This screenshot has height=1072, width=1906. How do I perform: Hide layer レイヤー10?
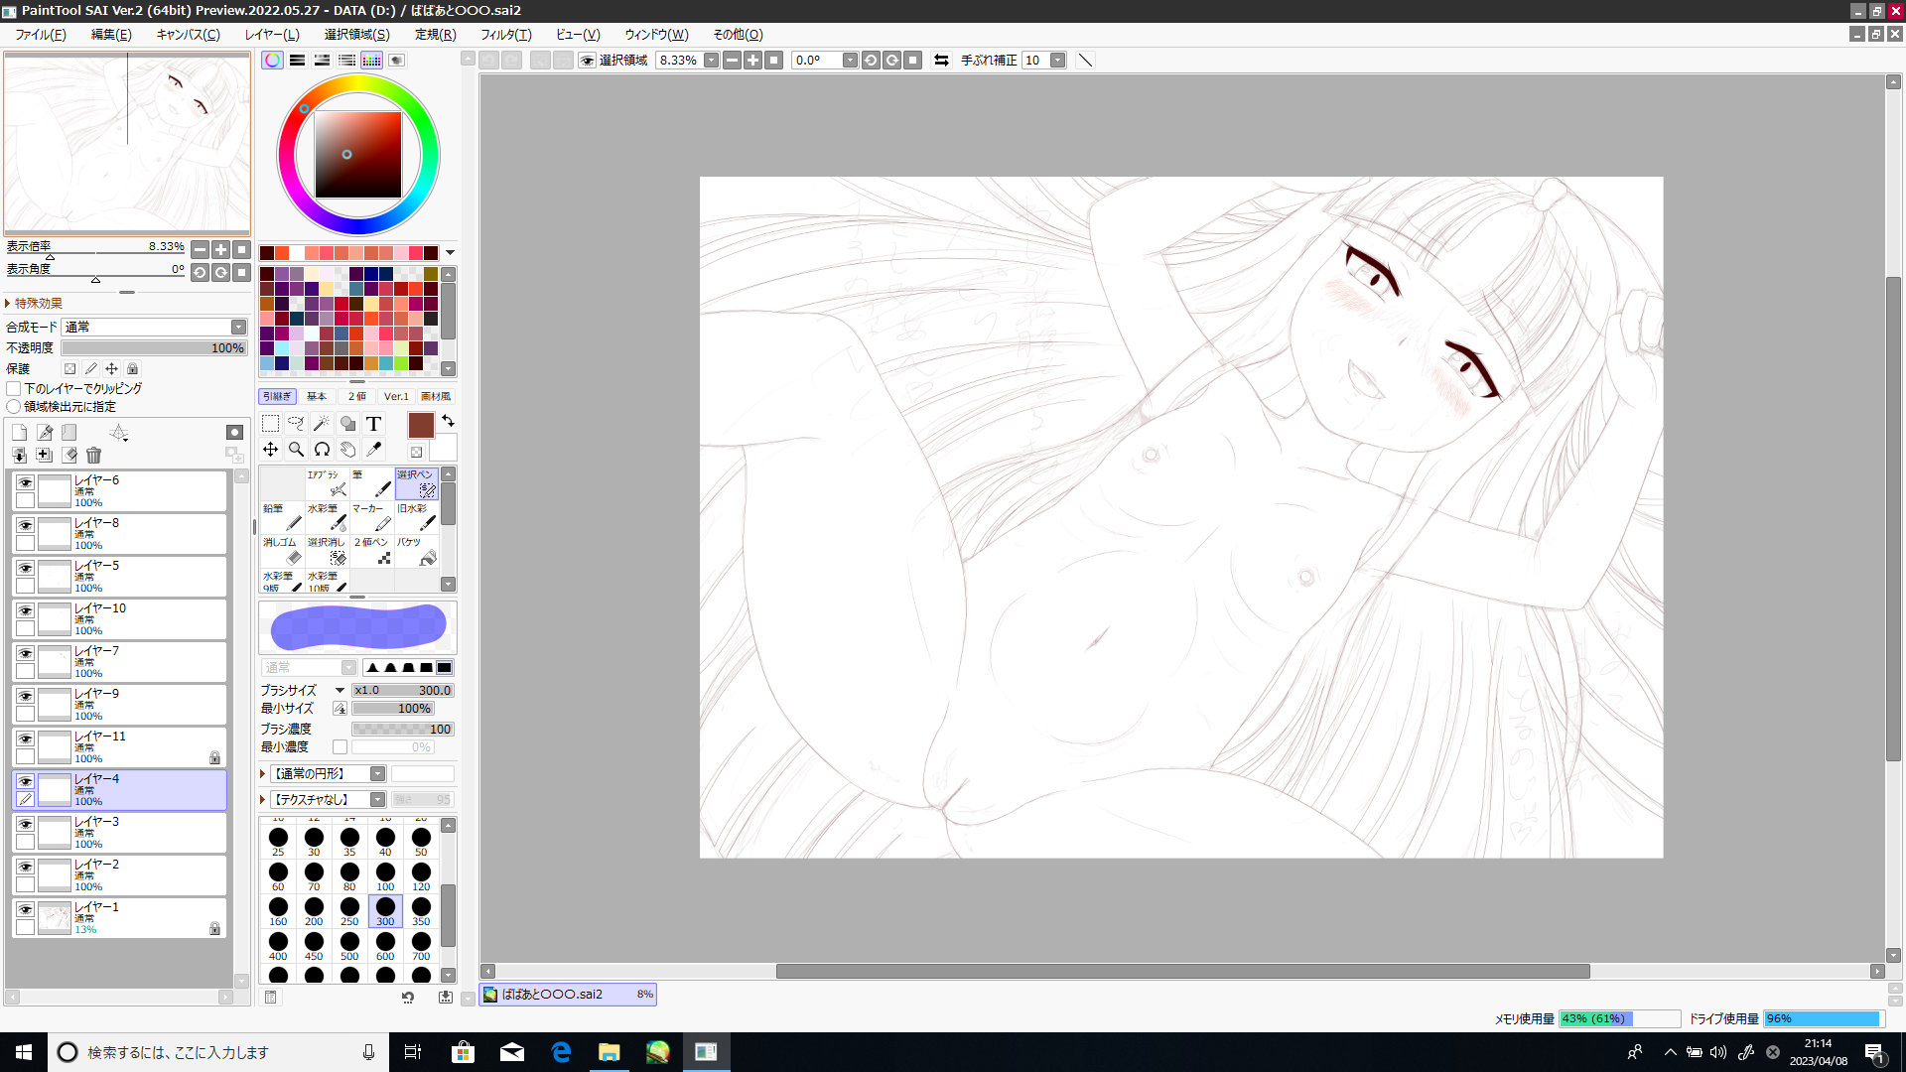(x=25, y=610)
